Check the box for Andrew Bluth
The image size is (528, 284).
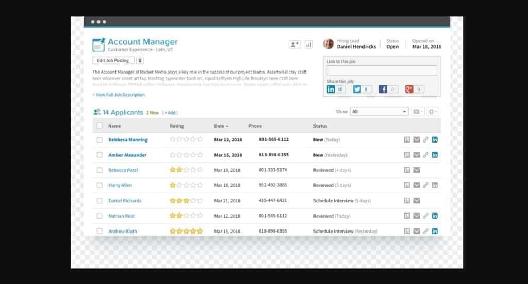(100, 231)
